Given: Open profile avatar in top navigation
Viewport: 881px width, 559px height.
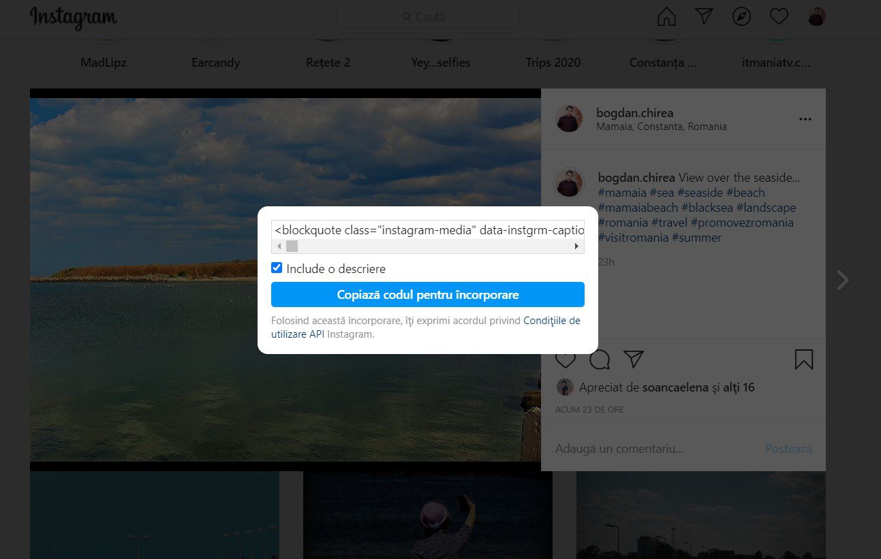Looking at the screenshot, I should [x=816, y=17].
